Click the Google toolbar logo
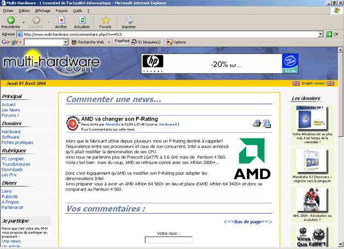Image resolution: width=344 pixels, height=249 pixels. click(x=10, y=42)
